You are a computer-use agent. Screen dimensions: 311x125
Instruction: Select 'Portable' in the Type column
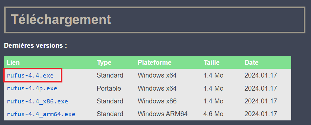click(109, 88)
